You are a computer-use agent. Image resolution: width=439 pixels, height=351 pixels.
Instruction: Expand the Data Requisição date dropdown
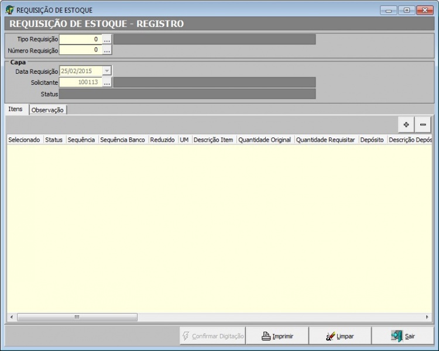(107, 71)
